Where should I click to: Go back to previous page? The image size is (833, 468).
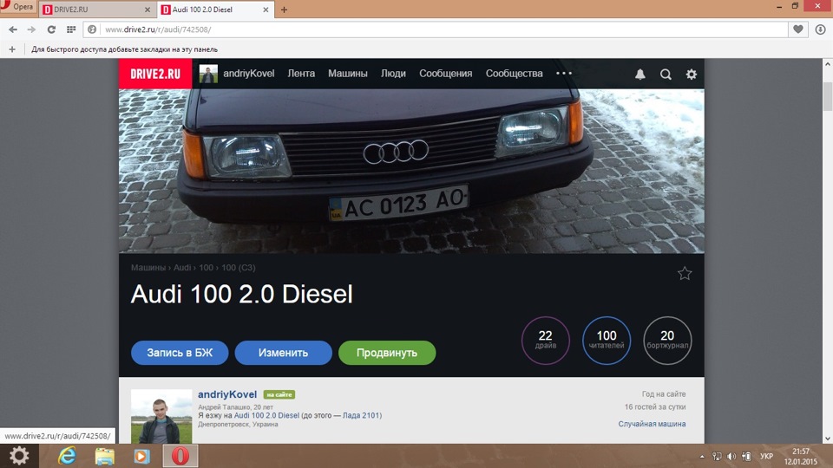tap(13, 29)
